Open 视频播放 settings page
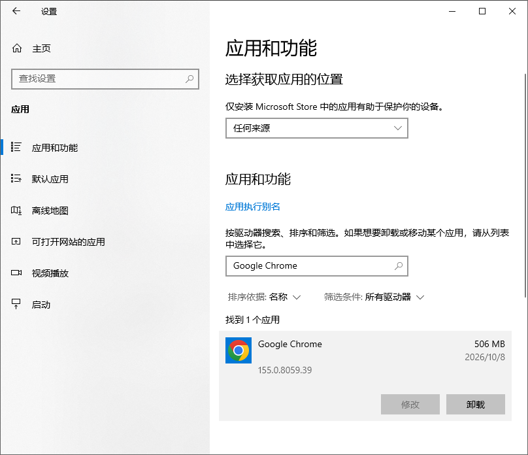This screenshot has width=528, height=455. (x=105, y=273)
